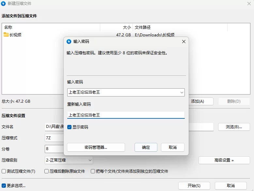Open 密码管理器... button
The width and height of the screenshot is (254, 191).
point(96,148)
